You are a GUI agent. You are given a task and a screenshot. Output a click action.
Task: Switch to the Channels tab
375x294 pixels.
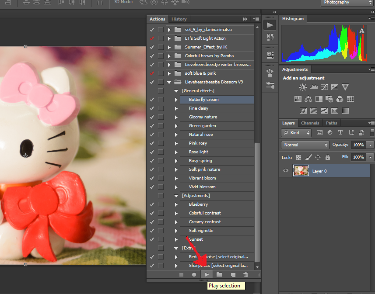point(310,123)
